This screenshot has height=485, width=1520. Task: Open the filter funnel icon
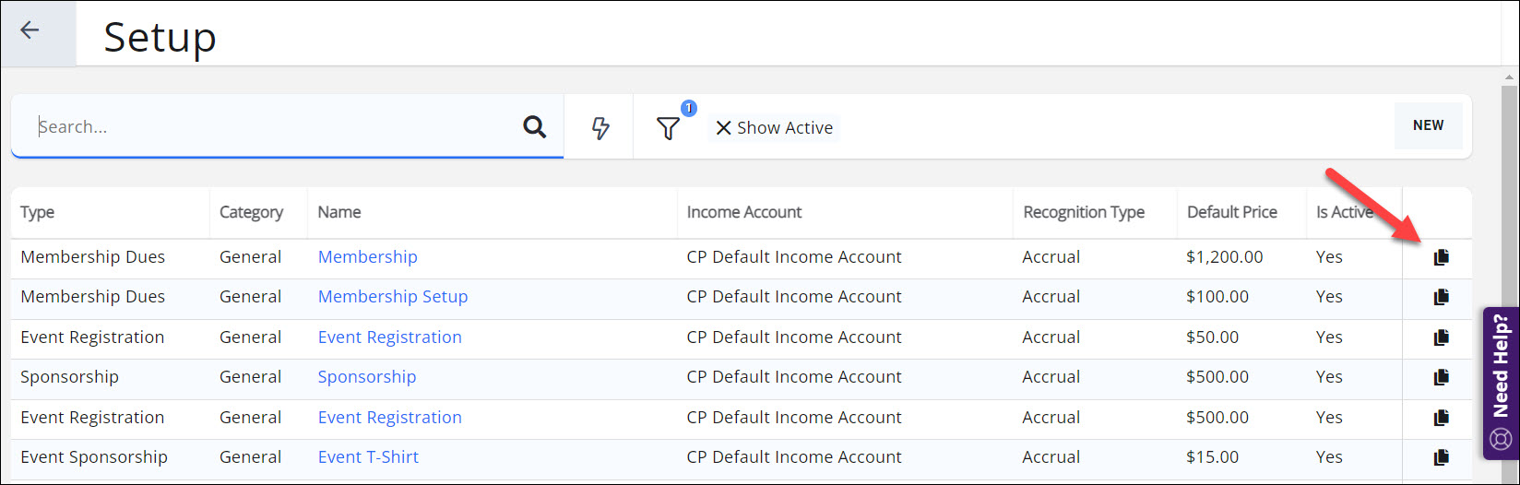click(x=668, y=128)
